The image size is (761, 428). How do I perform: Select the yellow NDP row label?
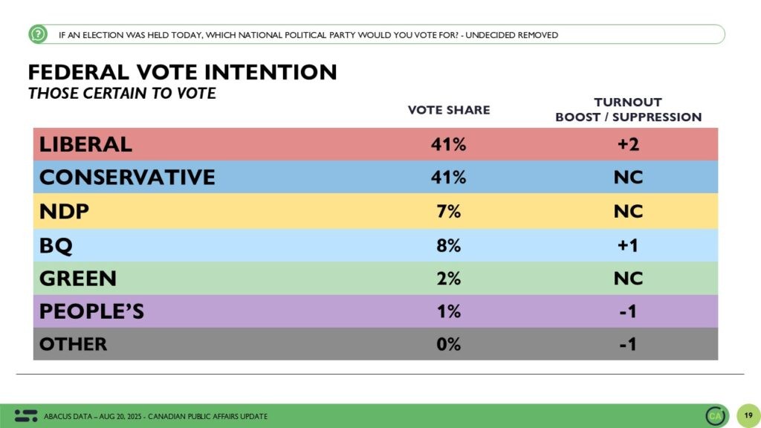64,211
